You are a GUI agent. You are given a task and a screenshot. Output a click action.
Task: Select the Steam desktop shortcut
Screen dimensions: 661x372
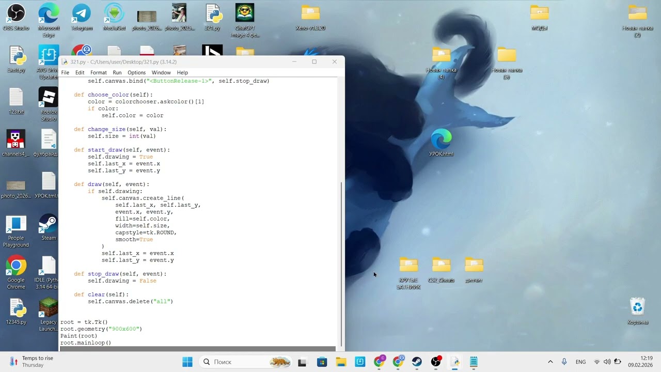point(49,227)
